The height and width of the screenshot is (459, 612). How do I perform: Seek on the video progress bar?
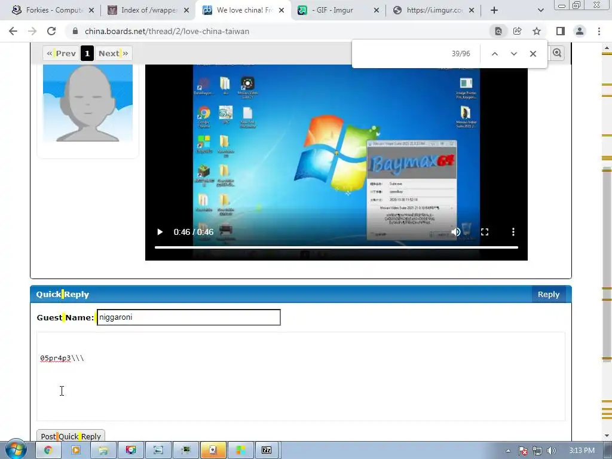click(336, 247)
